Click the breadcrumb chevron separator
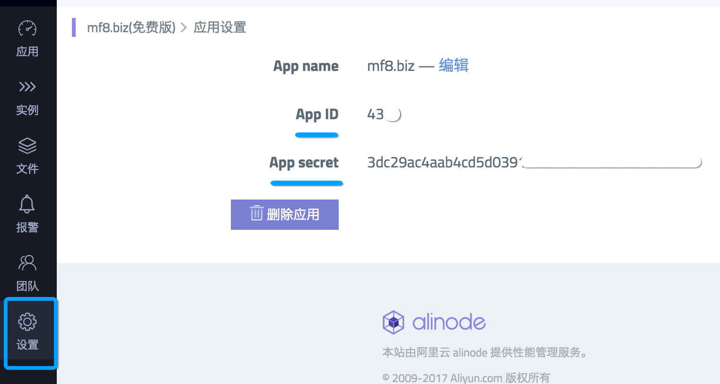The height and width of the screenshot is (384, 720). coord(184,27)
